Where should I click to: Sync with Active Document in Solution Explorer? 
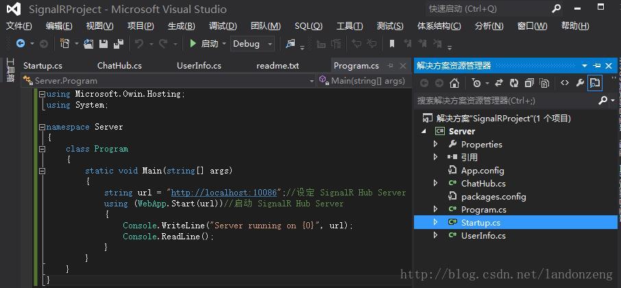pyautogui.click(x=499, y=83)
